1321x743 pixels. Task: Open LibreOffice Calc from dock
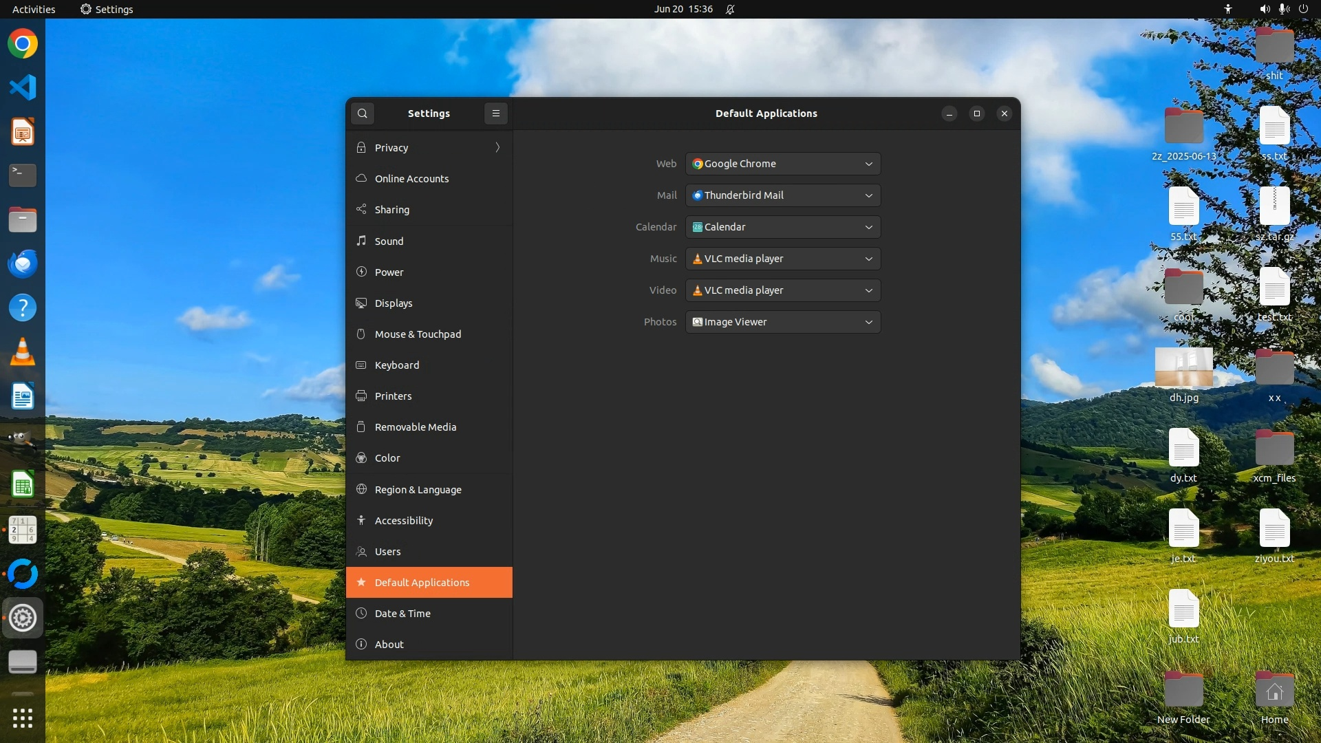23,485
